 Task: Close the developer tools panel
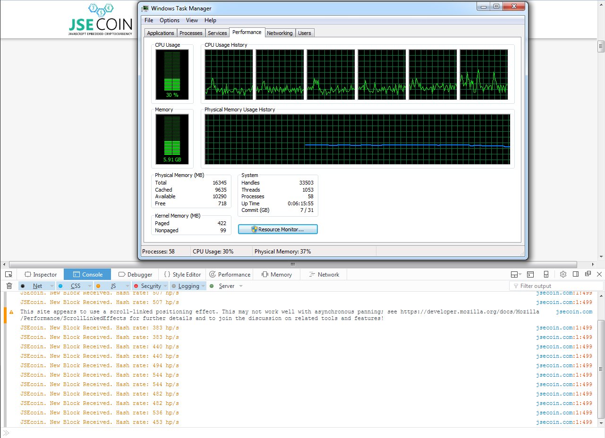tap(600, 274)
